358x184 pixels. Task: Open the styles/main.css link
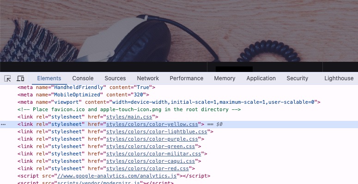[129, 117]
